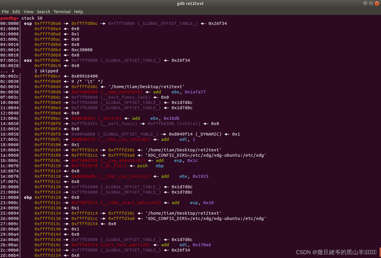
Task: Click the esp register label
Action: coord(28,23)
